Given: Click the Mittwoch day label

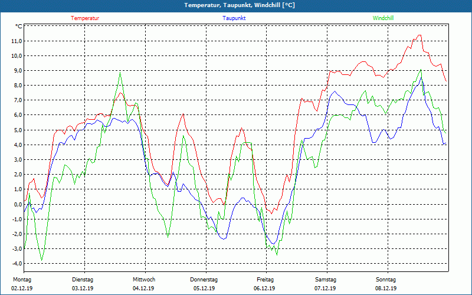Looking at the screenshot, I should tap(144, 280).
